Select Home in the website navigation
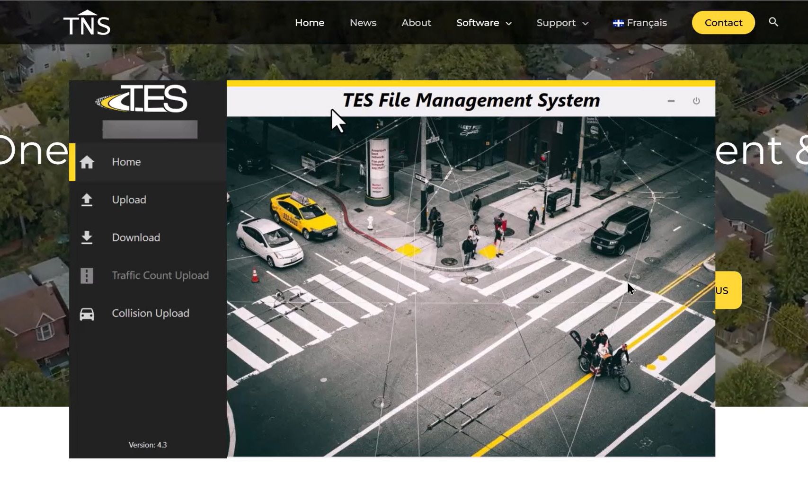Screen dimensions: 808x482 click(x=310, y=23)
